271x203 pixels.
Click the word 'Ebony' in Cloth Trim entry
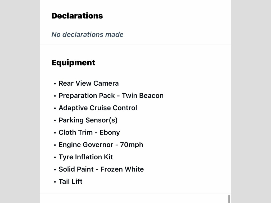pyautogui.click(x=110, y=133)
